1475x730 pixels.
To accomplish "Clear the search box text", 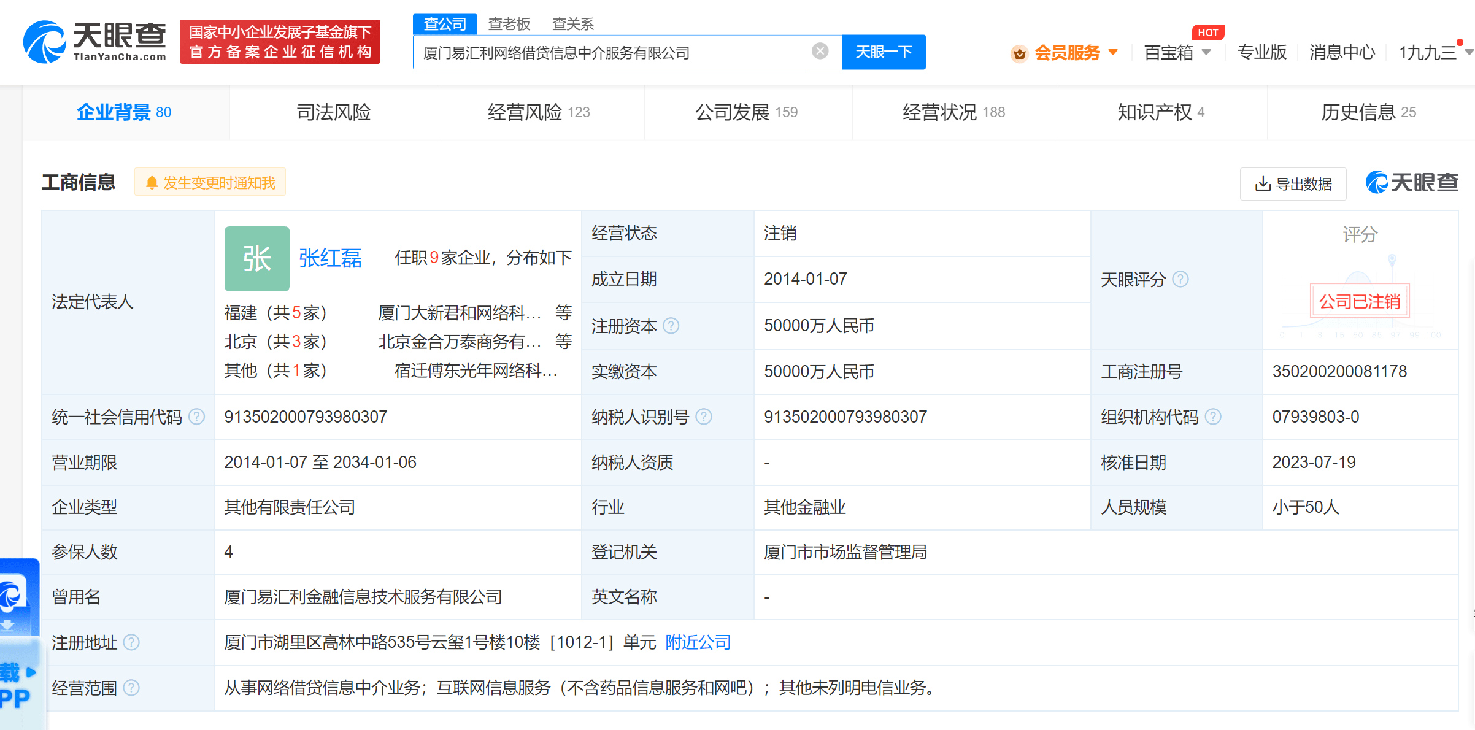I will tap(820, 51).
